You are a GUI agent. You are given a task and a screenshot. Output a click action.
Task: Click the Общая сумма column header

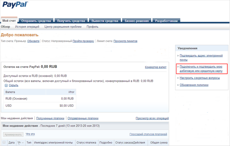pyautogui.click(x=159, y=143)
